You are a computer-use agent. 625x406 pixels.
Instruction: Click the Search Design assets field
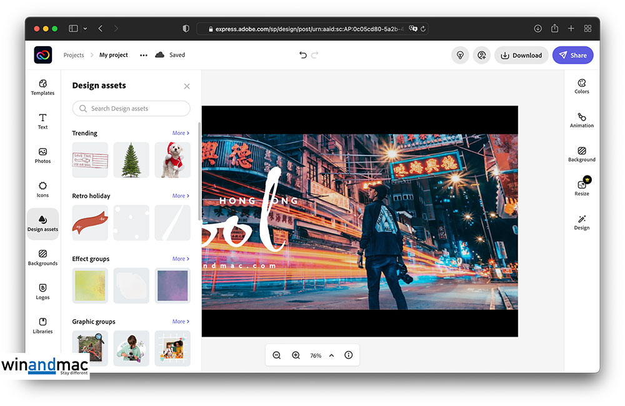[x=131, y=109]
